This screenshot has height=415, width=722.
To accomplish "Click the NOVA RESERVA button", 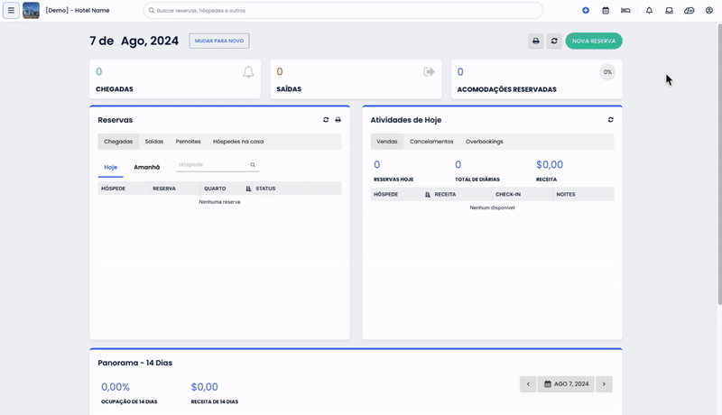I will (593, 41).
